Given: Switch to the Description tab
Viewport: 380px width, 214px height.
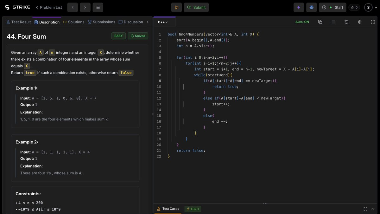Looking at the screenshot, I should click(x=47, y=22).
